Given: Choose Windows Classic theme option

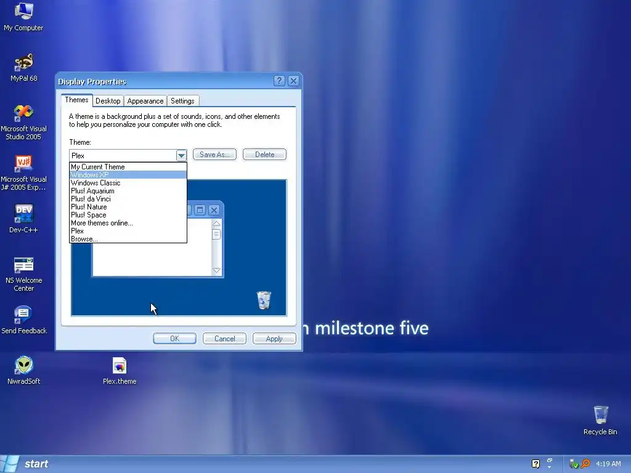Looking at the screenshot, I should (128, 182).
